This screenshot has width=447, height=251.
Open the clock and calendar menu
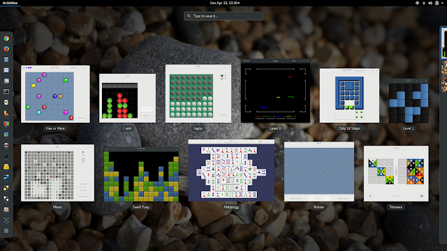(225, 3)
